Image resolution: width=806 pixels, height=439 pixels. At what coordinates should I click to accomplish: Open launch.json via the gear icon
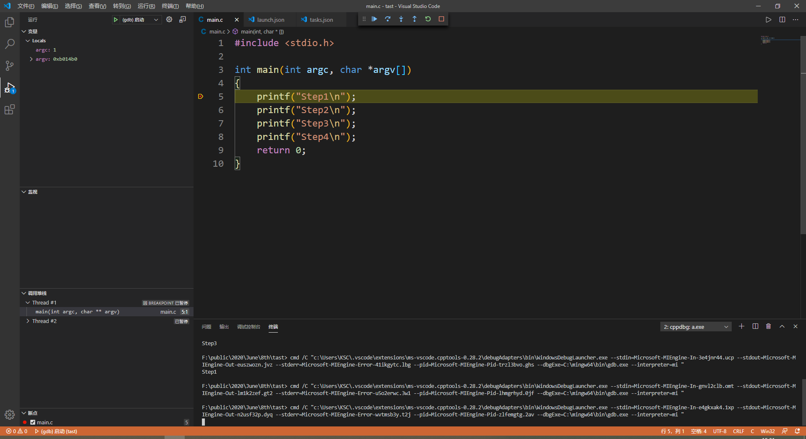[x=169, y=20]
